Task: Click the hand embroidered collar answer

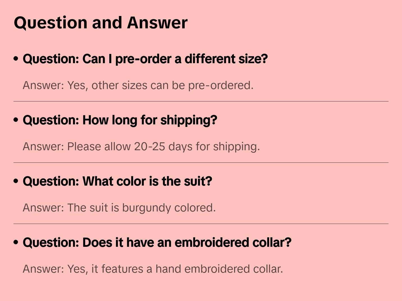Action: [153, 269]
